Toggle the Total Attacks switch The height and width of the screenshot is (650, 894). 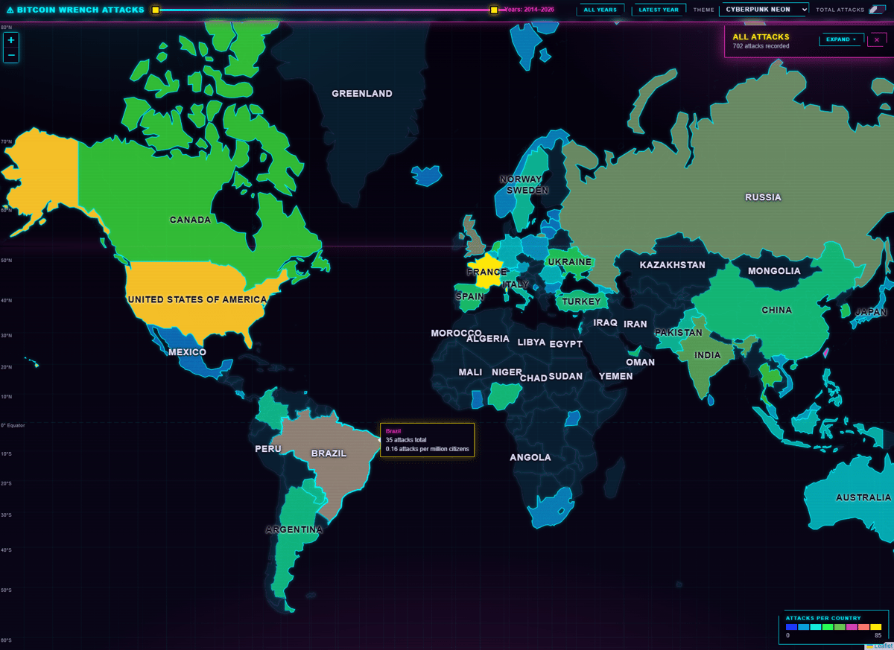876,10
